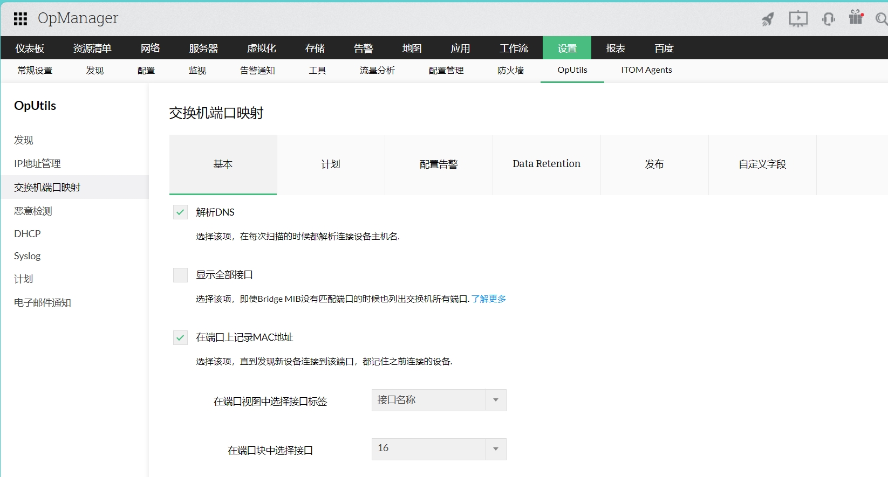Open the Data Retention tab
The height and width of the screenshot is (477, 888).
point(547,164)
